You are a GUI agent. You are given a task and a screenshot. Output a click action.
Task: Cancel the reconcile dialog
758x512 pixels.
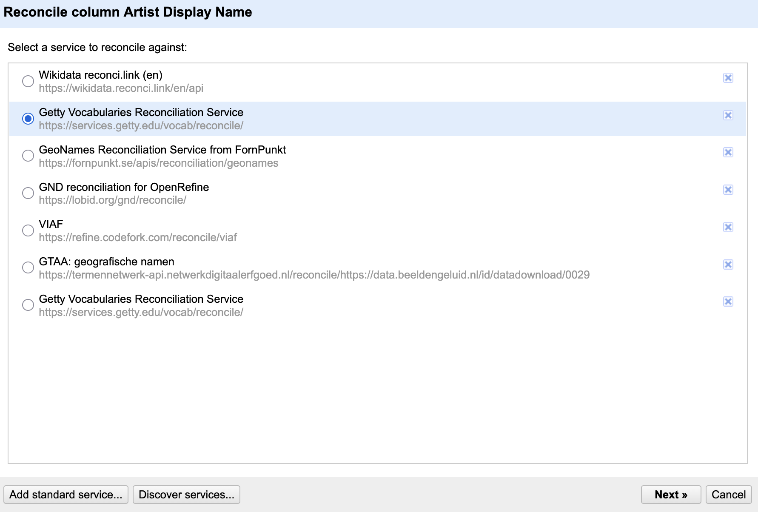click(729, 495)
